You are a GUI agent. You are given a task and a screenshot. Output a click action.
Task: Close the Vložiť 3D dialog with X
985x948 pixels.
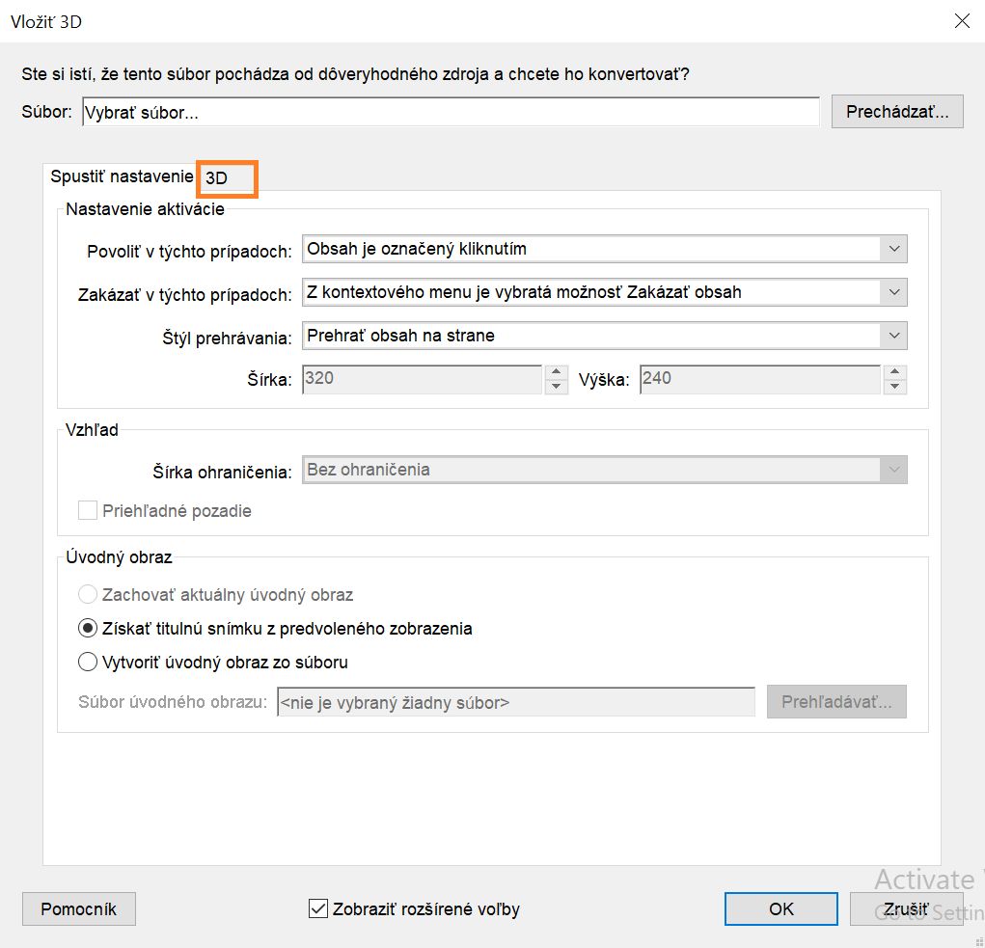point(961,20)
